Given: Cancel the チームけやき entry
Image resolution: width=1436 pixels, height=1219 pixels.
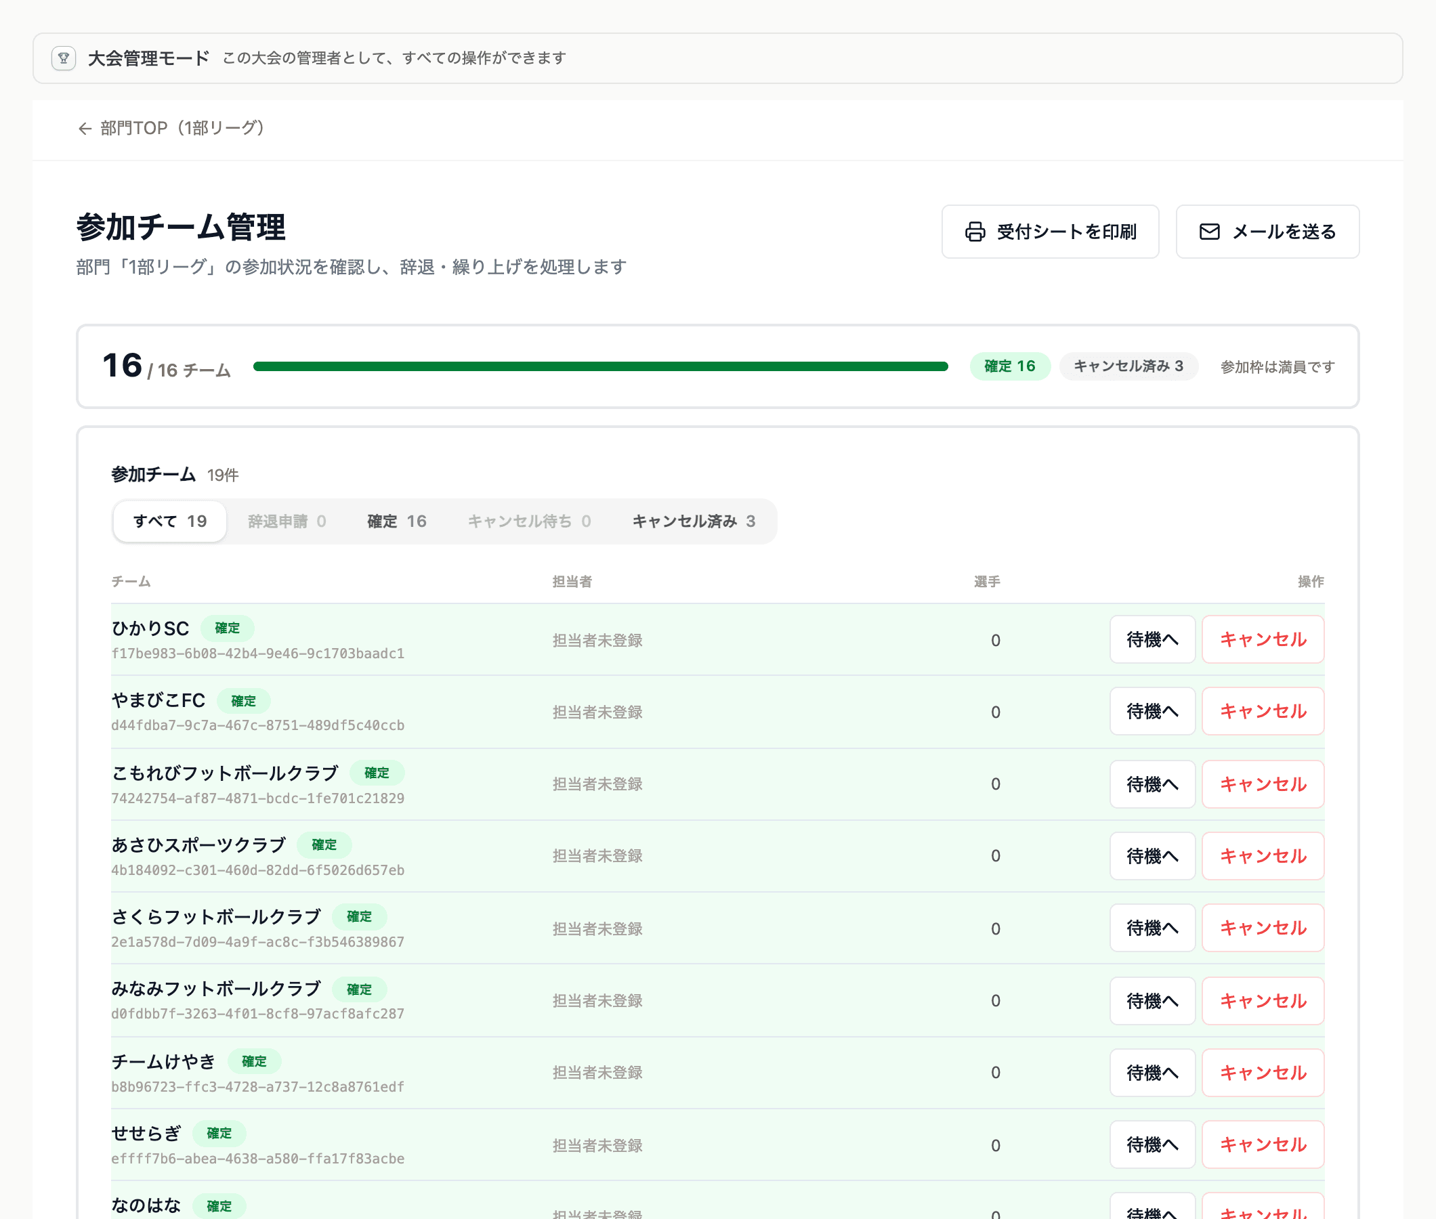Looking at the screenshot, I should [1263, 1073].
